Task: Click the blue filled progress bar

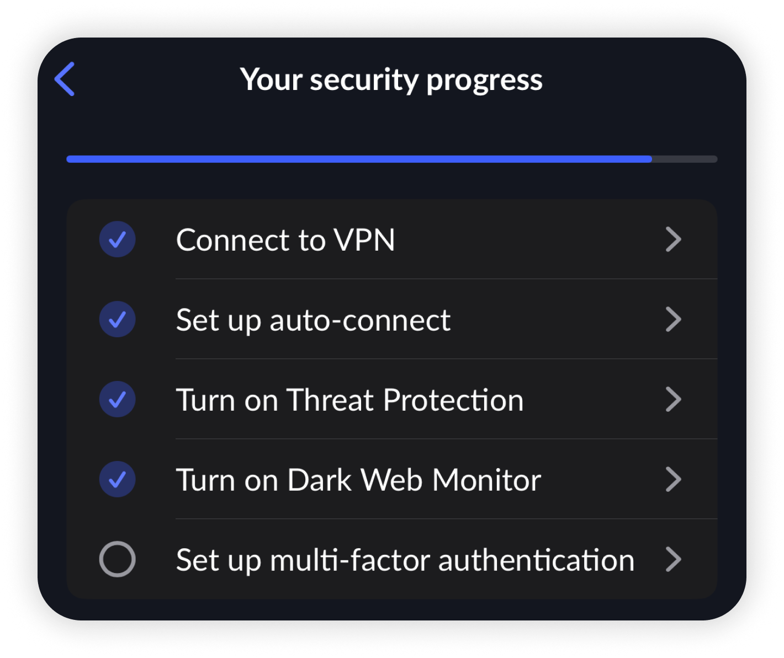Action: point(359,159)
